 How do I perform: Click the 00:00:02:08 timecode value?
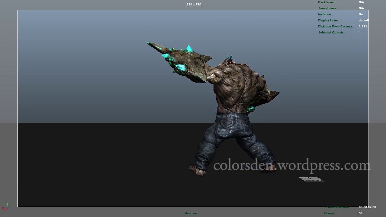coord(367,207)
